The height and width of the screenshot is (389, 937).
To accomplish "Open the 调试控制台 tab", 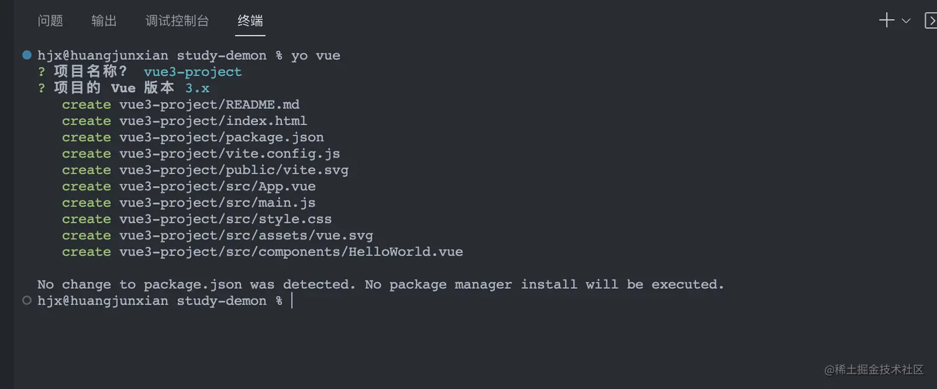I will click(x=177, y=21).
